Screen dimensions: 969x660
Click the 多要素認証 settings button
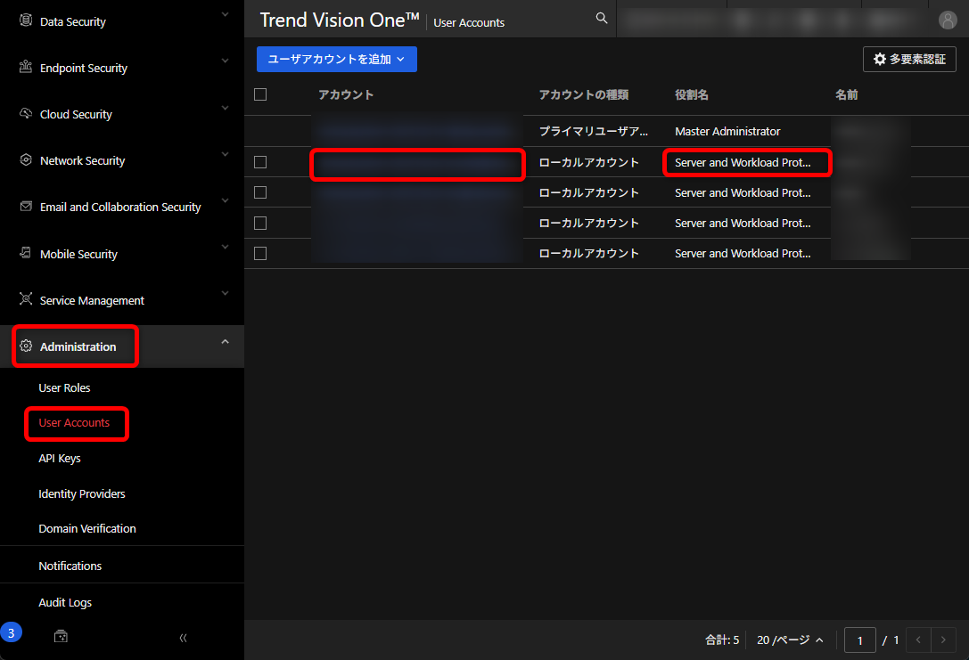909,60
